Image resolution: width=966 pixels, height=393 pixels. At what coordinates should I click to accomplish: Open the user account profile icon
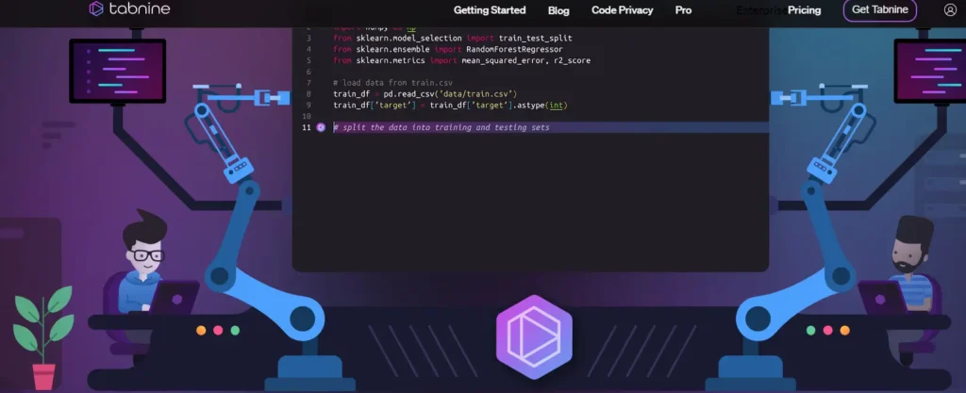[950, 9]
